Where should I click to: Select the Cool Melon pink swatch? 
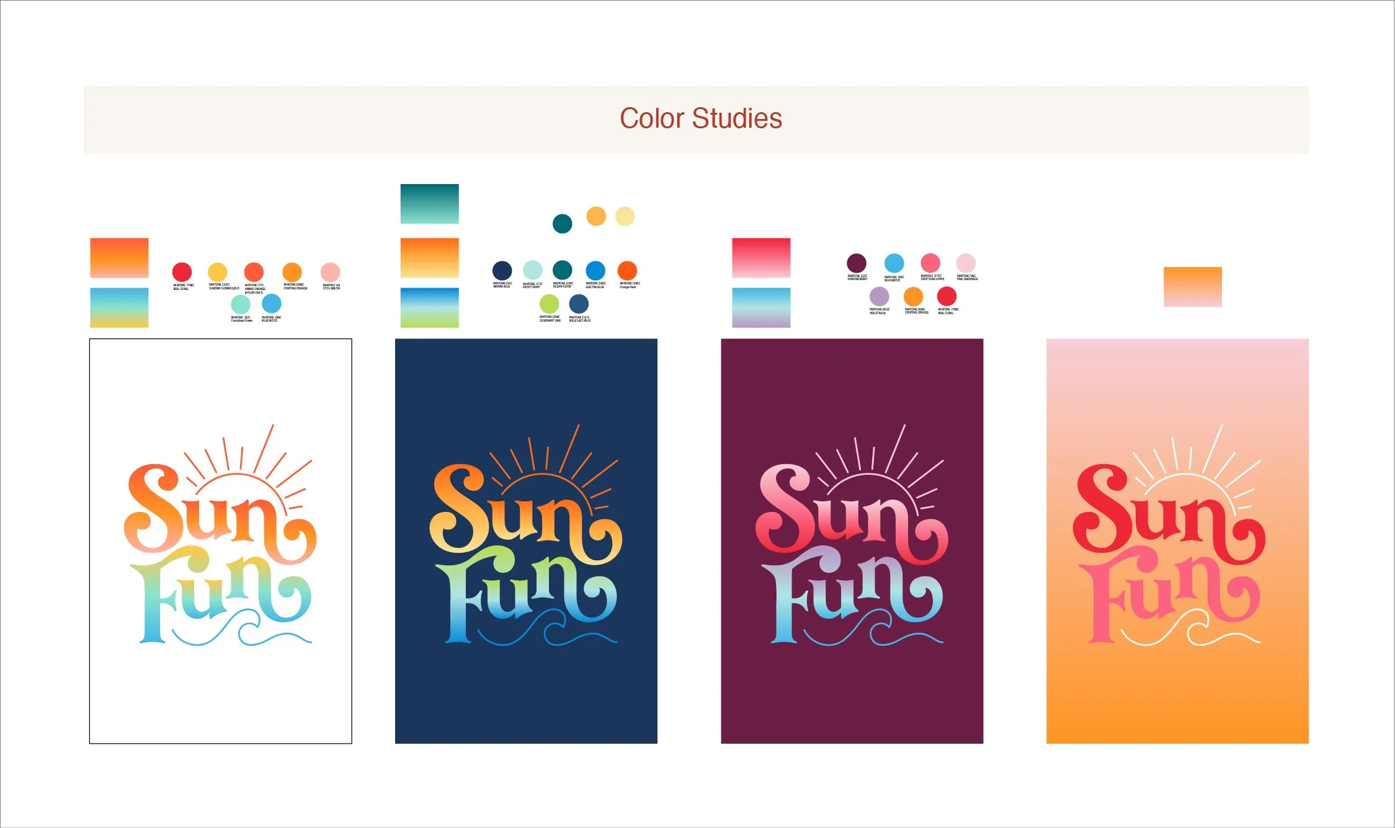tap(330, 272)
